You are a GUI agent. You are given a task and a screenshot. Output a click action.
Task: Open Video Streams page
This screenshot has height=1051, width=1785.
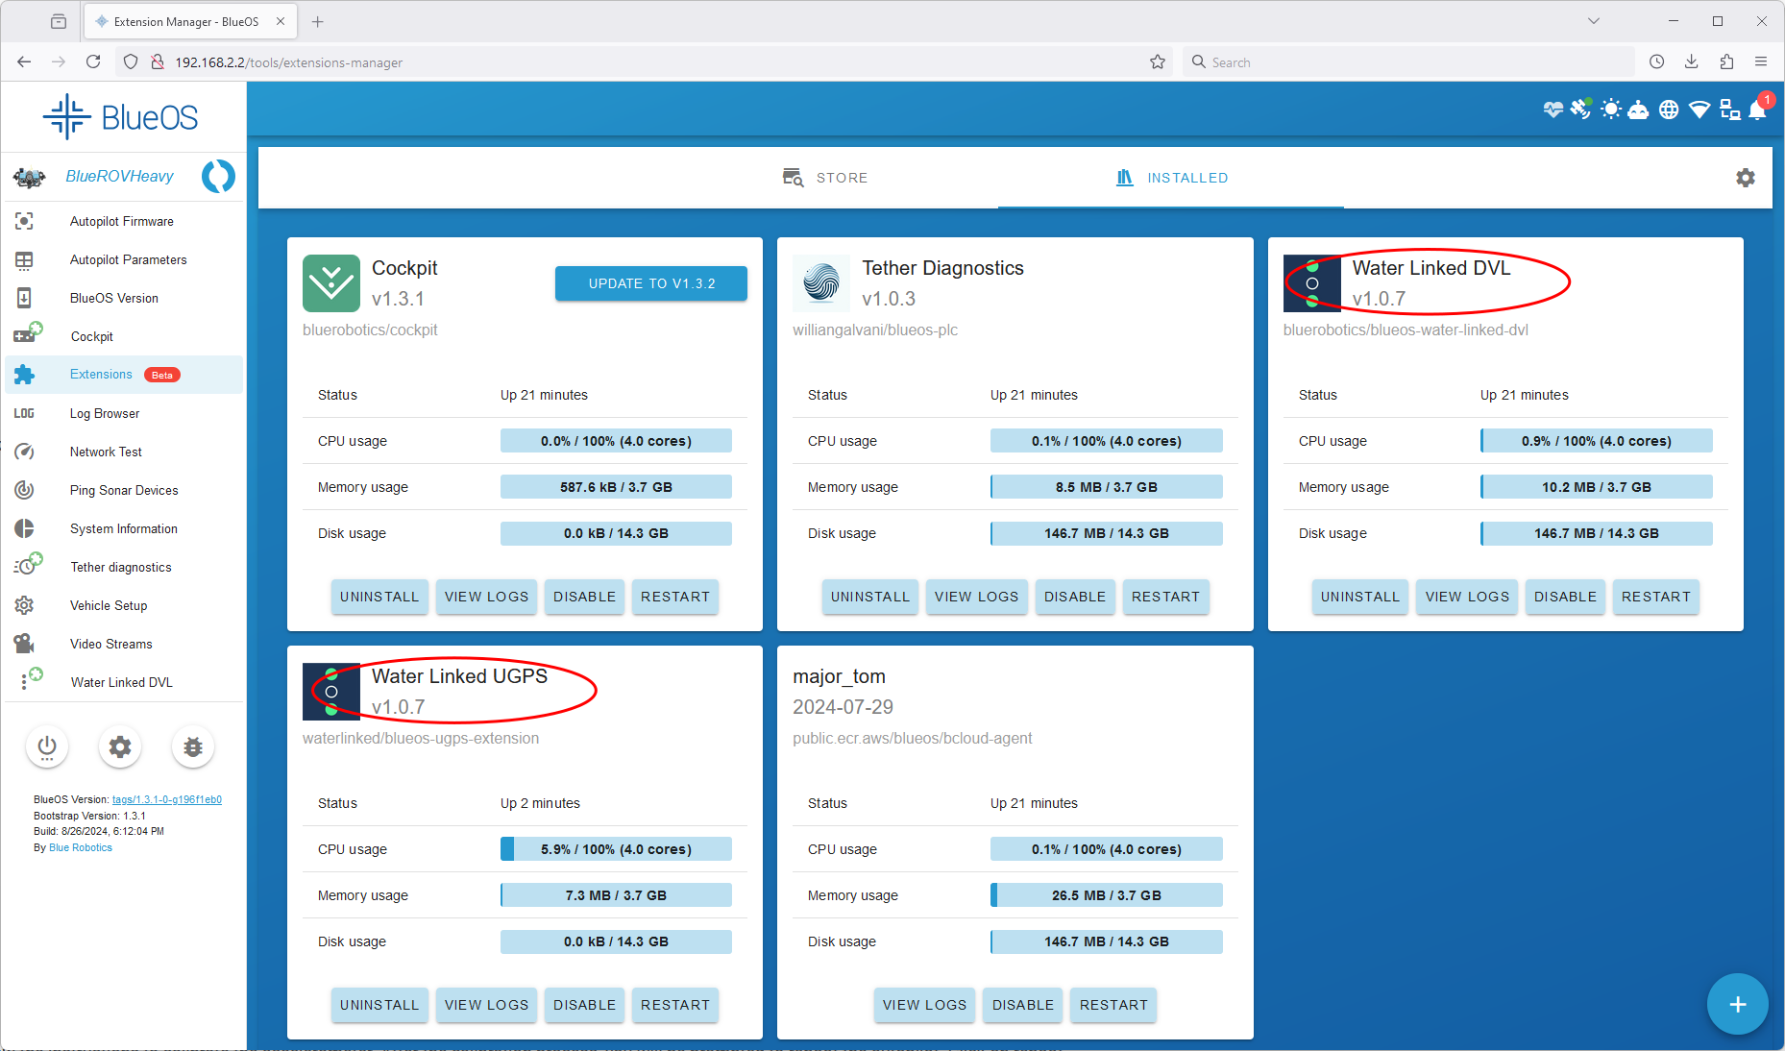coord(124,644)
